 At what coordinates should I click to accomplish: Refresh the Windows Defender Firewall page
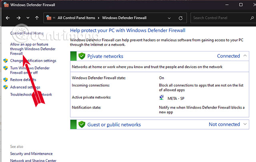(180, 18)
